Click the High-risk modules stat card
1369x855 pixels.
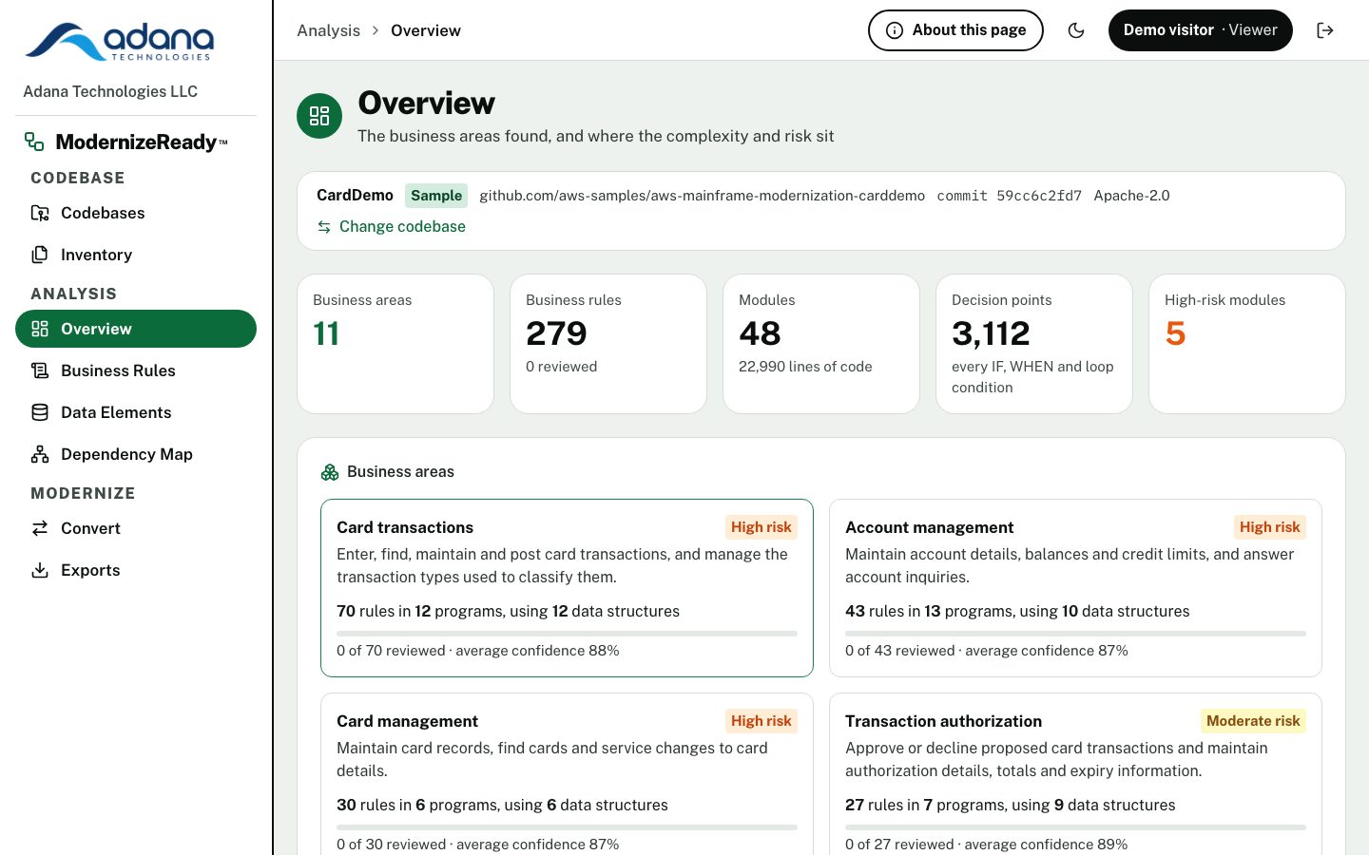1247,344
